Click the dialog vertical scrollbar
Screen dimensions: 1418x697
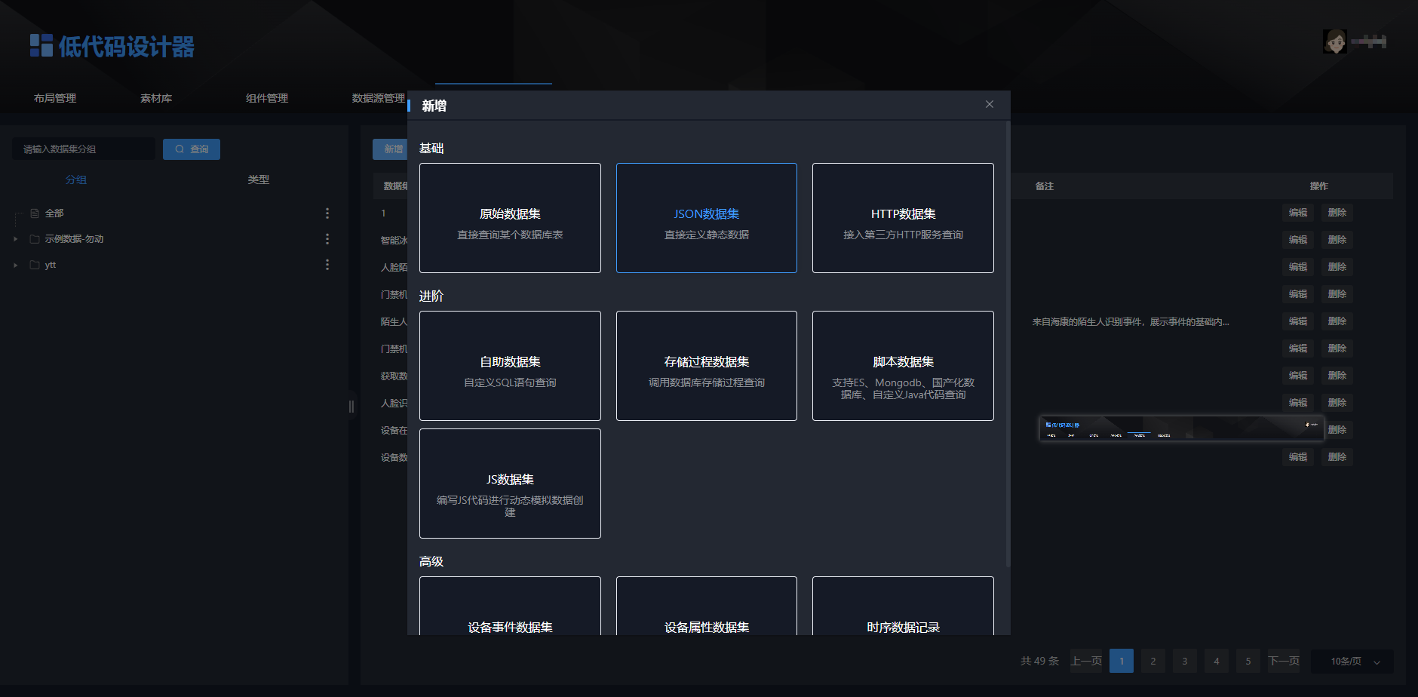pyautogui.click(x=1008, y=343)
